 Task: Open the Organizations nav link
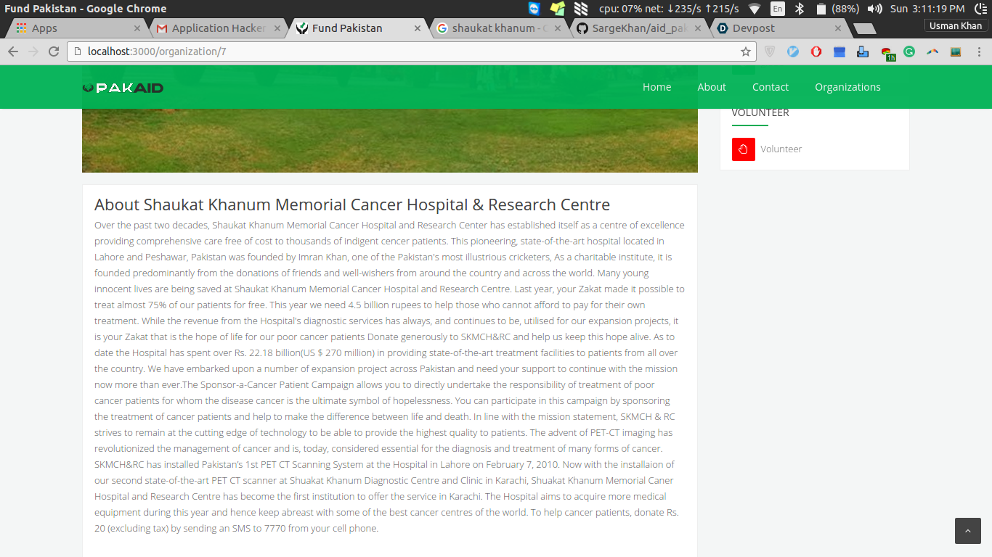coord(847,87)
